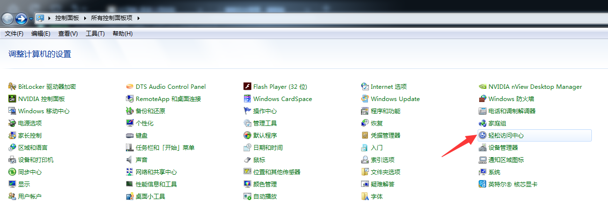Open the NVIDIA nView Desktop Manager link
Screen dimensions: 608x224
pyautogui.click(x=535, y=86)
